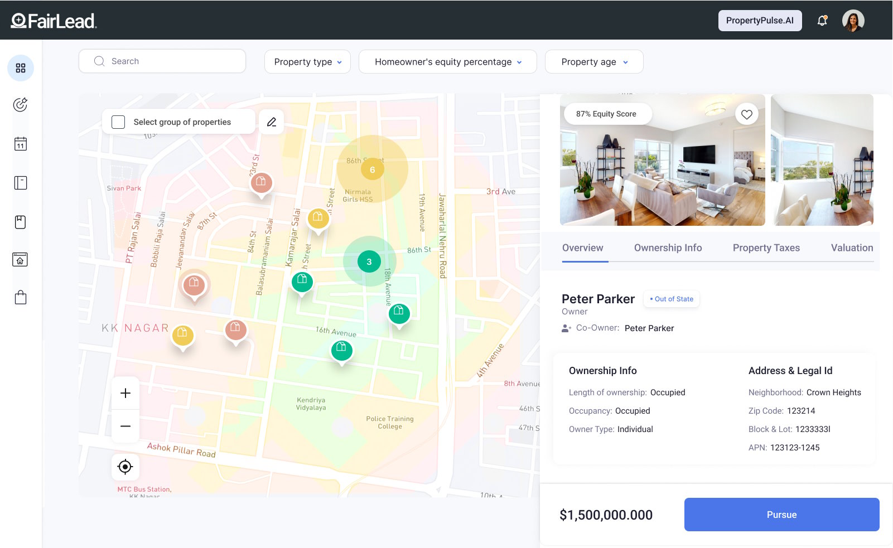Switch to the Ownership Info tab

[668, 248]
